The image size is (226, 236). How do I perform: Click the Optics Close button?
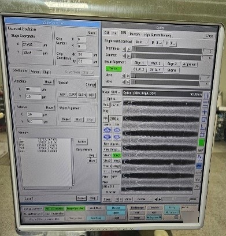[209, 36]
